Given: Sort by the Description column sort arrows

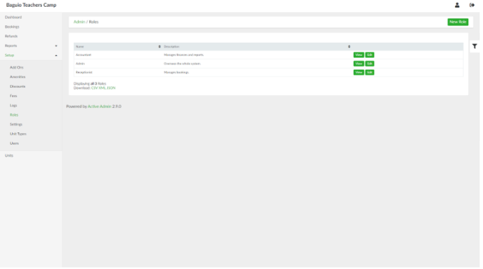Looking at the screenshot, I should point(348,47).
